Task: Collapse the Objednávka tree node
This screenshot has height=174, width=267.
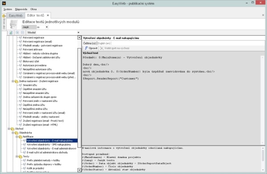Action: pos(13,133)
